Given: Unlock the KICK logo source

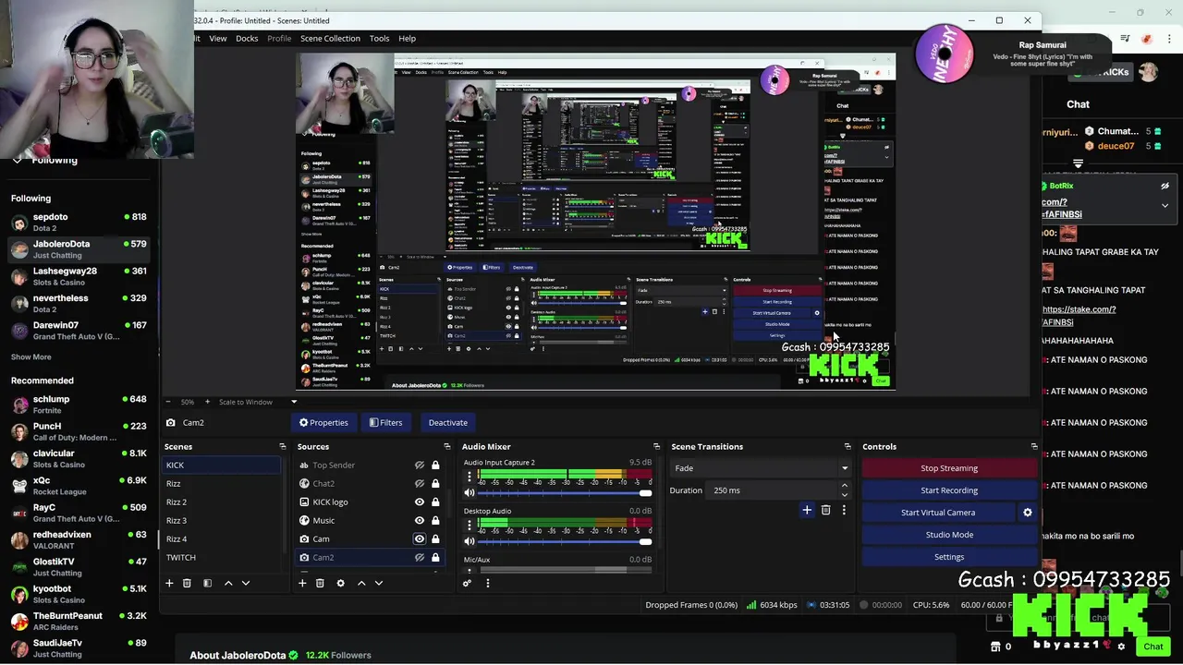Looking at the screenshot, I should point(435,502).
